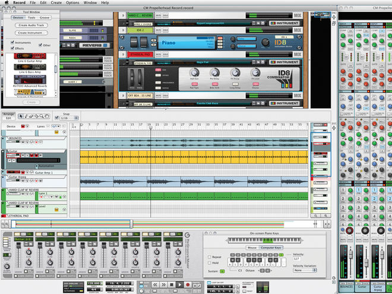The width and height of the screenshot is (392, 294).
Task: Enable the Repeat checkbox in Piano Keys
Action: [209, 257]
